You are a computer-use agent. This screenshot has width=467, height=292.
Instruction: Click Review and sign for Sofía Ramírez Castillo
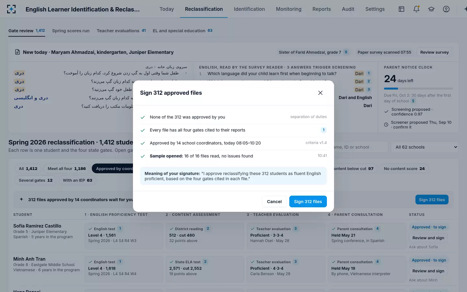(x=428, y=238)
